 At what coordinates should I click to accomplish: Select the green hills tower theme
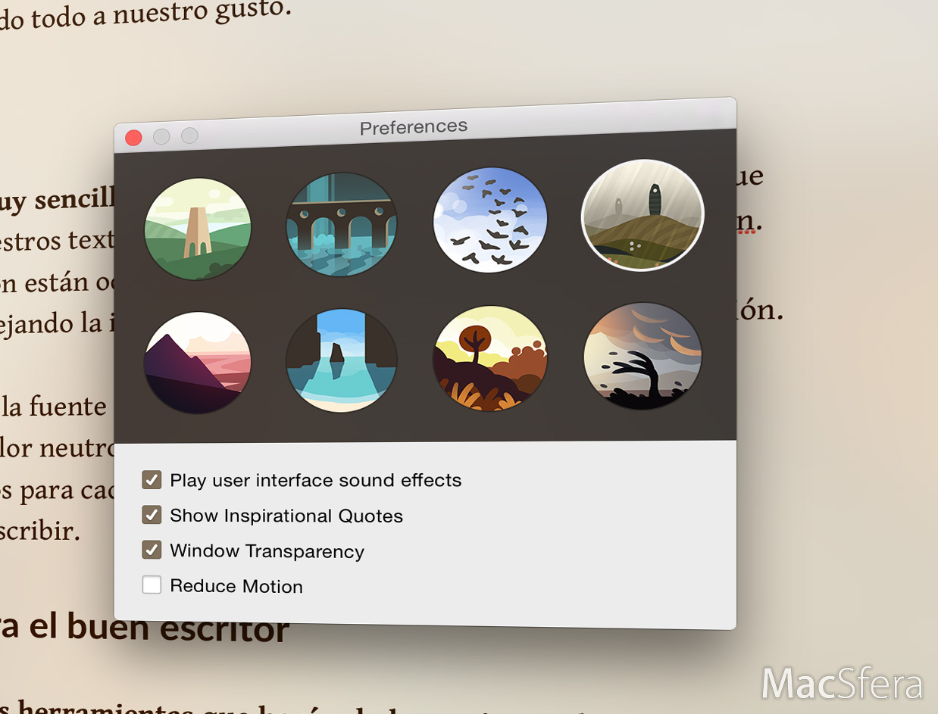tap(198, 229)
